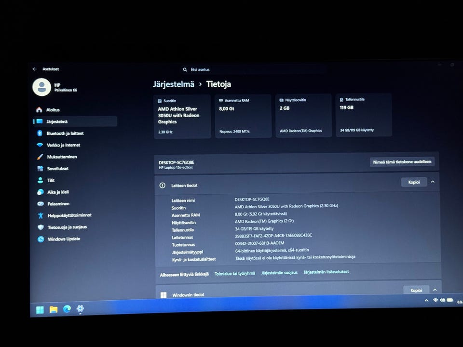Open File Explorer from taskbar
The image size is (463, 347).
[54, 309]
